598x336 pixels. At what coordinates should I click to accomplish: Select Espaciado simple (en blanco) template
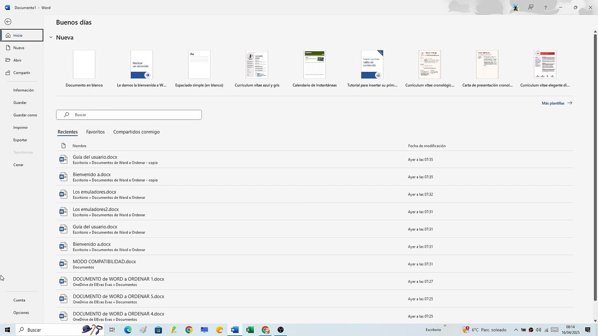tap(199, 69)
